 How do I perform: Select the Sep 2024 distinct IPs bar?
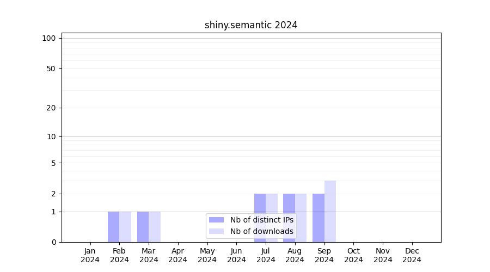coord(318,218)
